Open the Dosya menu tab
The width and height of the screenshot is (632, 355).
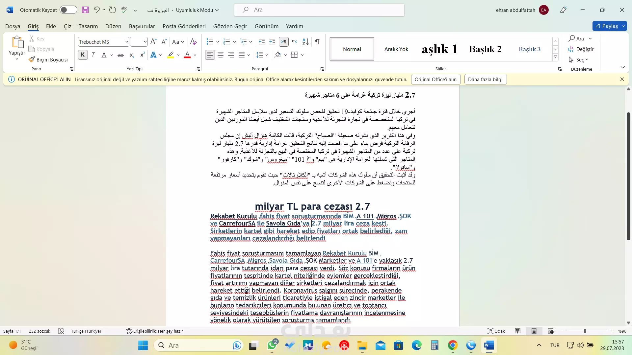pos(13,26)
